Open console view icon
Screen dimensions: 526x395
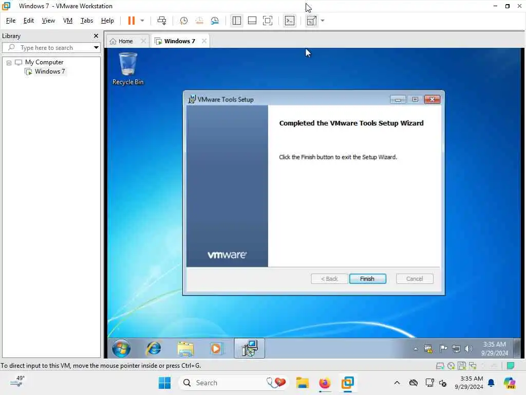pyautogui.click(x=290, y=21)
